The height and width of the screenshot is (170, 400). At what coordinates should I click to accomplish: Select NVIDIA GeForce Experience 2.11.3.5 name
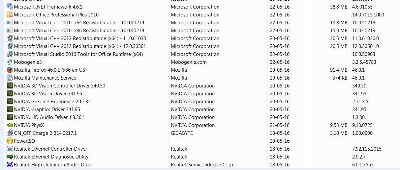coord(53,101)
